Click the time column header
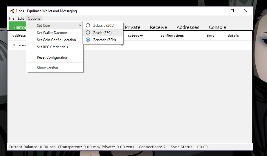 [x=210, y=35]
